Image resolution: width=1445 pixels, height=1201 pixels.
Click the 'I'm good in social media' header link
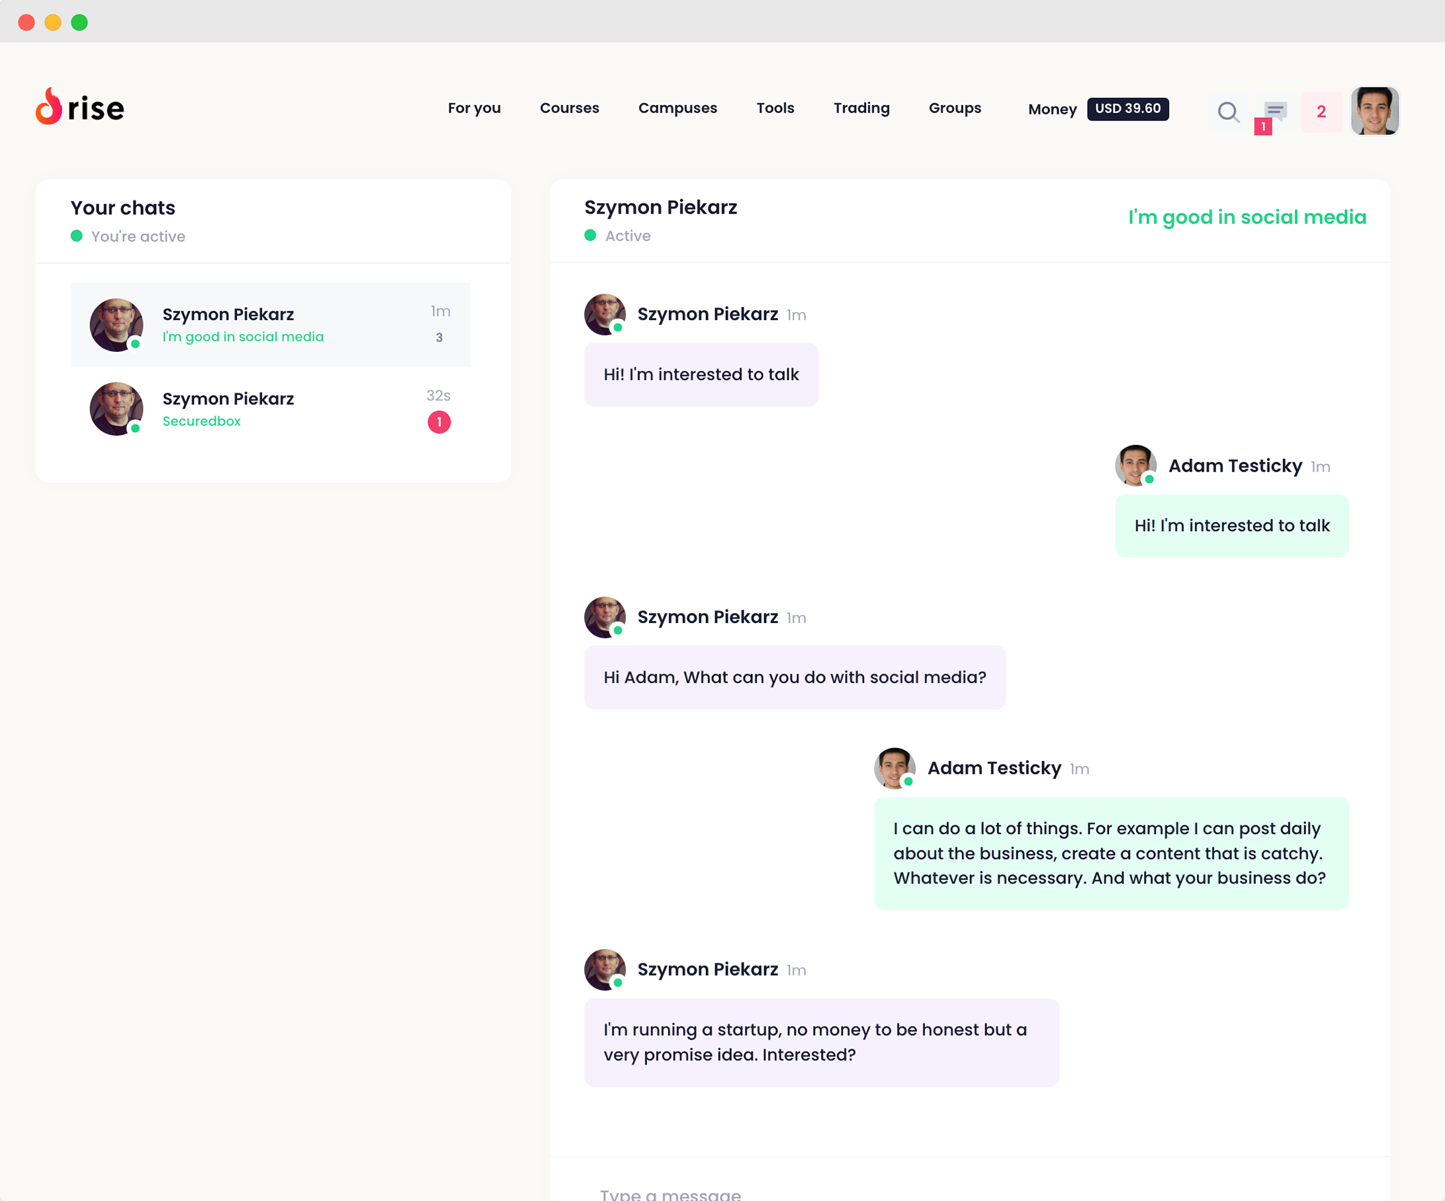(x=1247, y=218)
